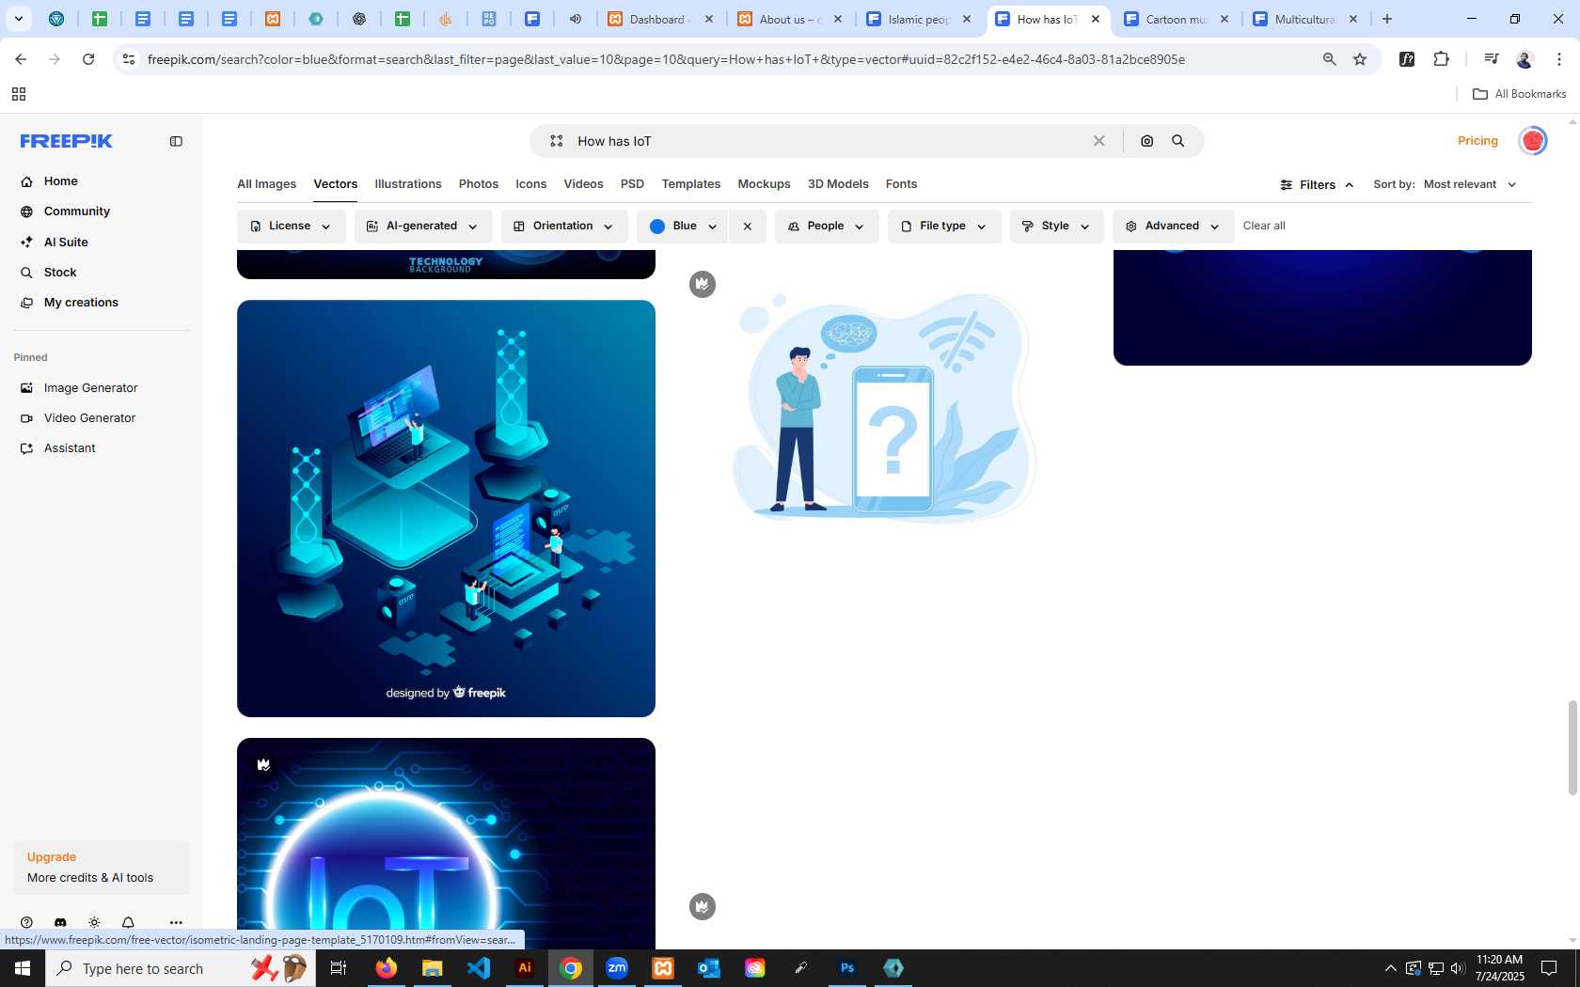Open the search type grid icon

coord(557,141)
